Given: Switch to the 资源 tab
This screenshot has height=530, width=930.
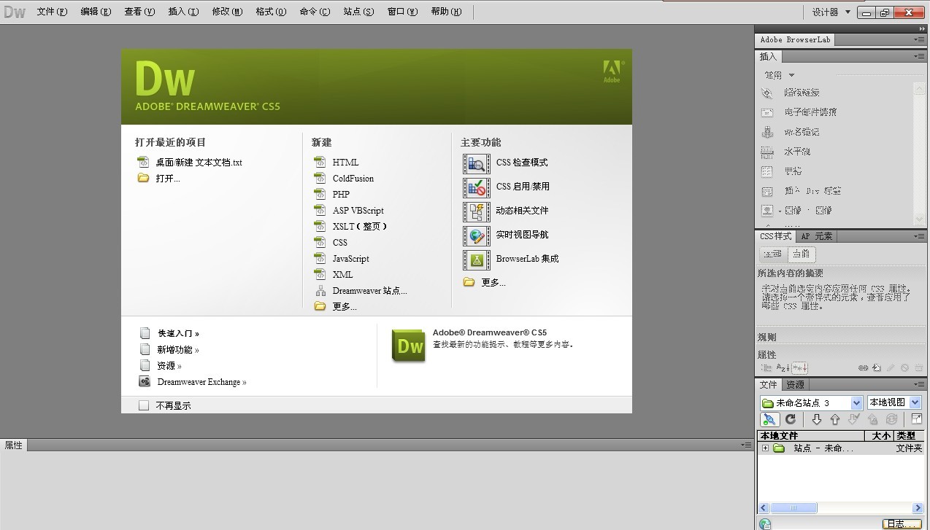Looking at the screenshot, I should [x=795, y=384].
